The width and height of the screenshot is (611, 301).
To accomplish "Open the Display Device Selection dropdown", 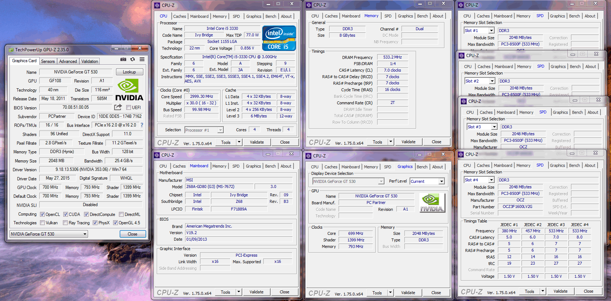I will click(348, 181).
